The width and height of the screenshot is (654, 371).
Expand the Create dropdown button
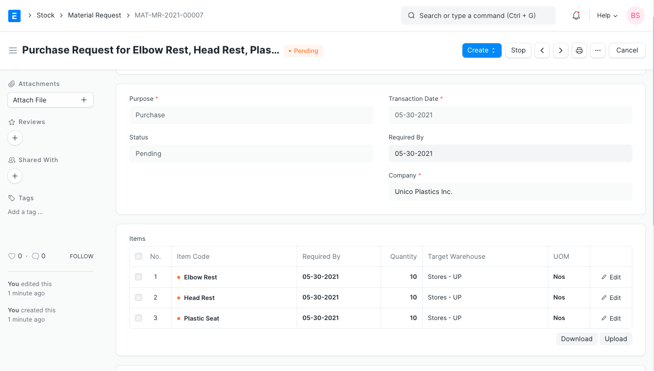tap(481, 50)
